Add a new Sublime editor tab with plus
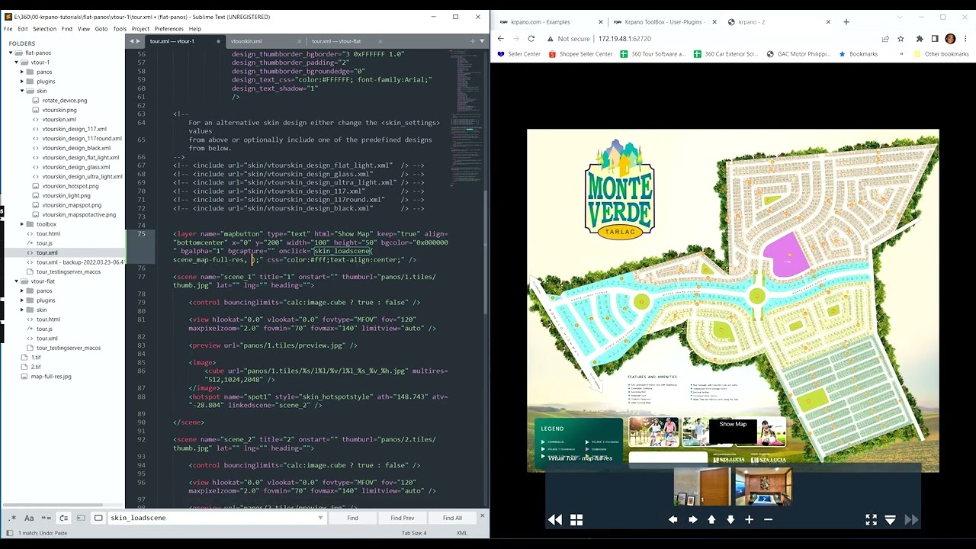The width and height of the screenshot is (976, 549). (473, 41)
